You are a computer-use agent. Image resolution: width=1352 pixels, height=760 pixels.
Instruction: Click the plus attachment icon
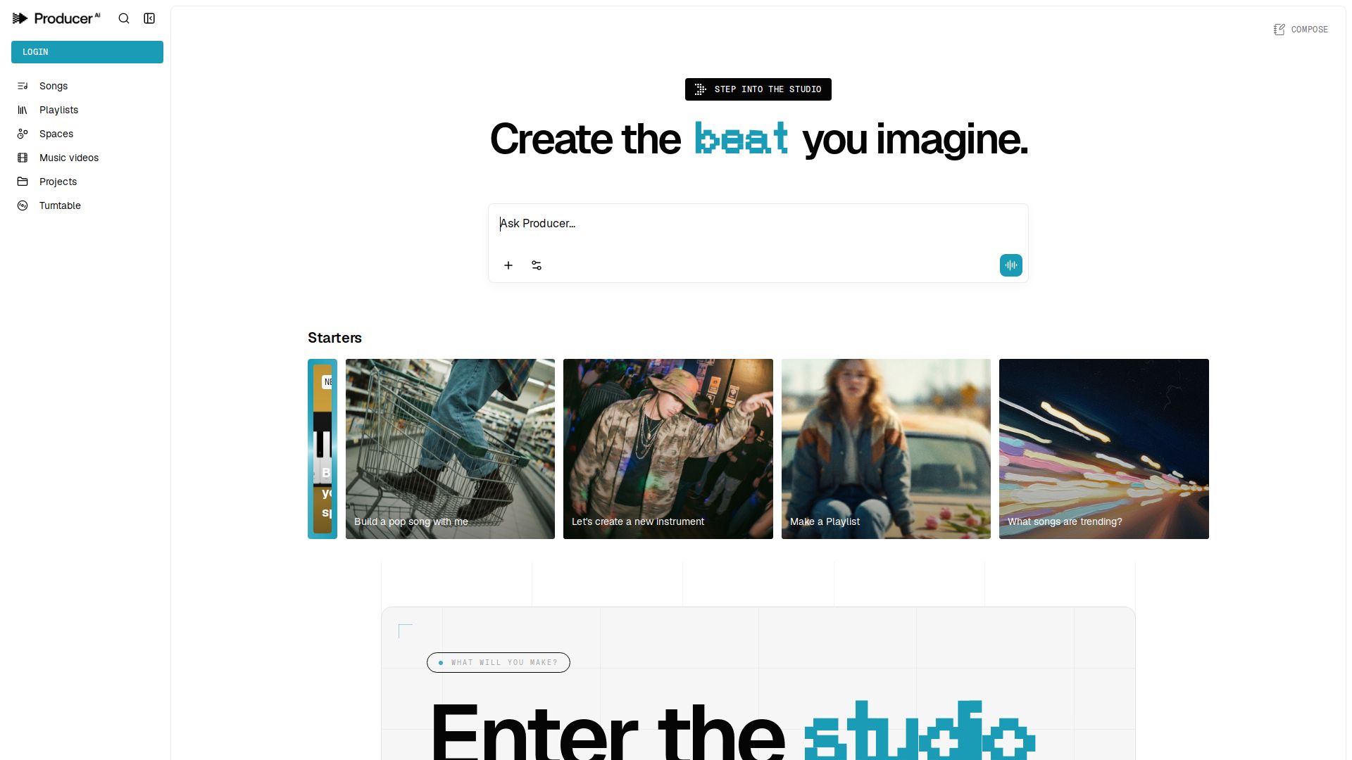[x=508, y=265]
